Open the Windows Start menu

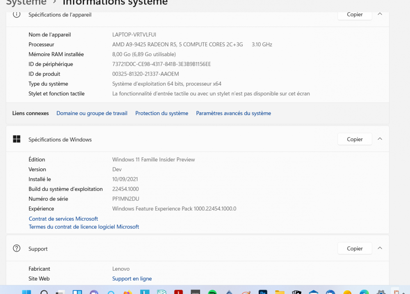(26, 292)
